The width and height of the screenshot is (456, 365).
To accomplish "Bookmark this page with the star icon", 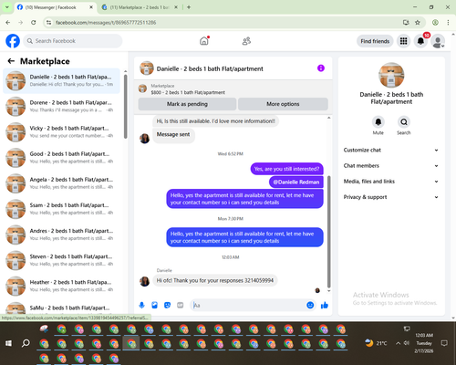I will [418, 23].
